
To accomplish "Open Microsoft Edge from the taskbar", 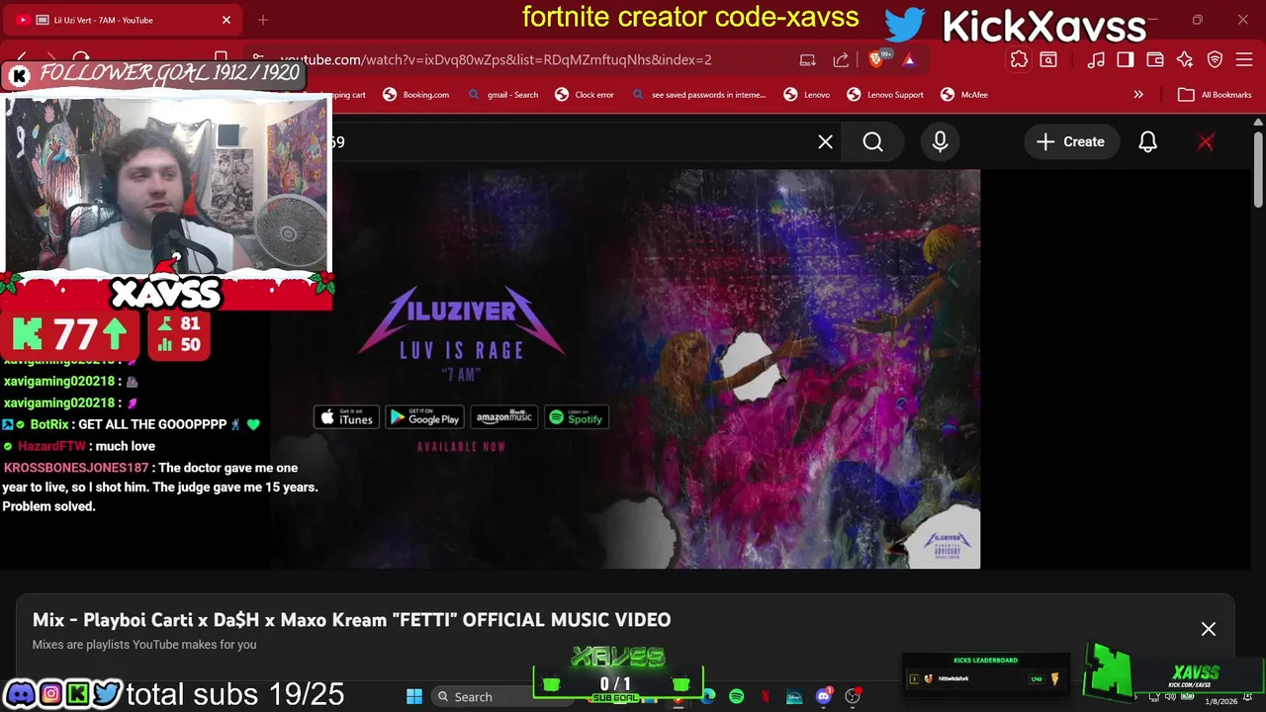I will pos(708,696).
